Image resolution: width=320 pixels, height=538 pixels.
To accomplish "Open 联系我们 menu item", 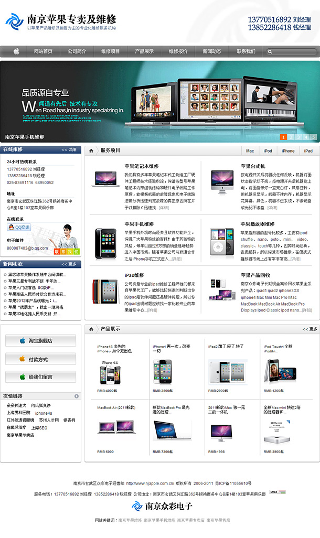I will [246, 51].
